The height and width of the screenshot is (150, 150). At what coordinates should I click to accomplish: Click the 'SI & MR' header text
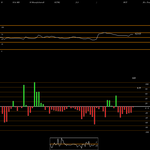(x=16, y=2)
